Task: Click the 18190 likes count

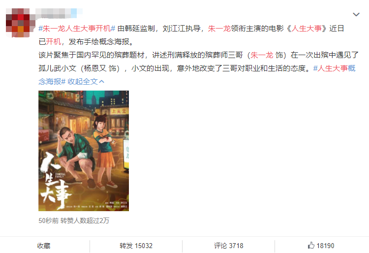Action: 325,246
